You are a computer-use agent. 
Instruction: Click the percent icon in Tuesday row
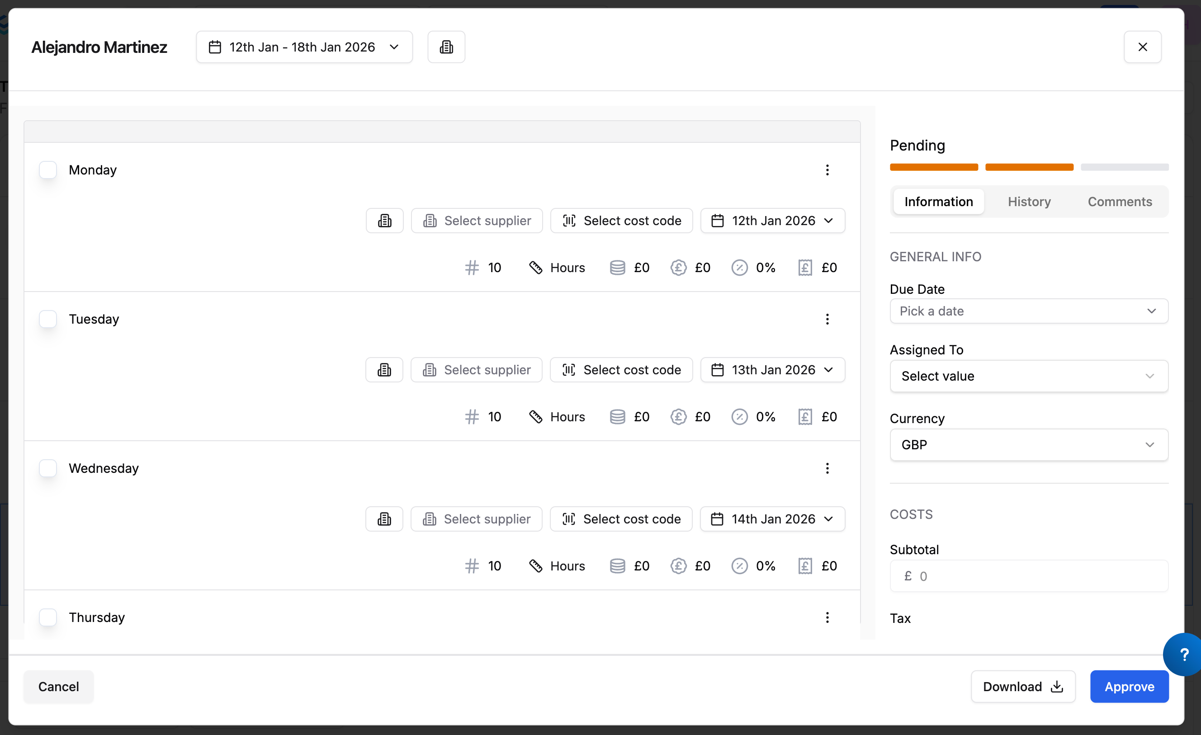739,417
